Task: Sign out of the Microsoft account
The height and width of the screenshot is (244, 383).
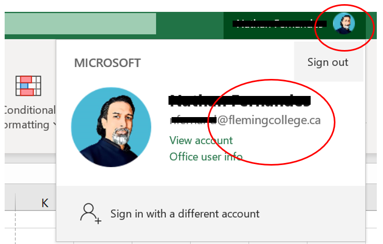Action: pos(328,62)
